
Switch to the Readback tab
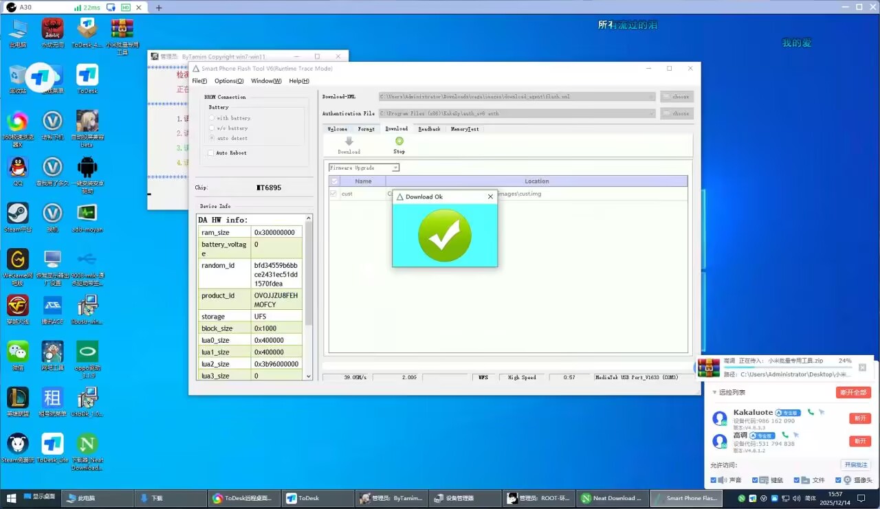[429, 129]
